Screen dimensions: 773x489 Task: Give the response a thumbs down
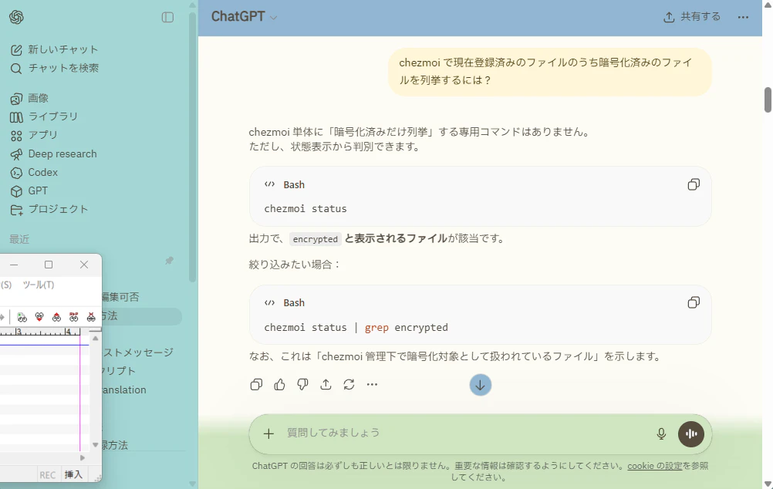302,385
